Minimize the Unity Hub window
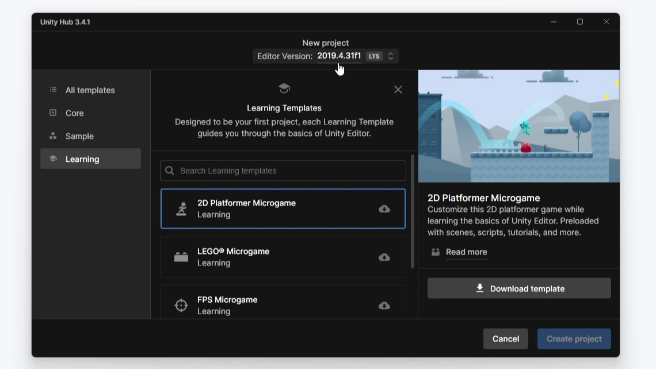The width and height of the screenshot is (656, 369). [x=554, y=22]
